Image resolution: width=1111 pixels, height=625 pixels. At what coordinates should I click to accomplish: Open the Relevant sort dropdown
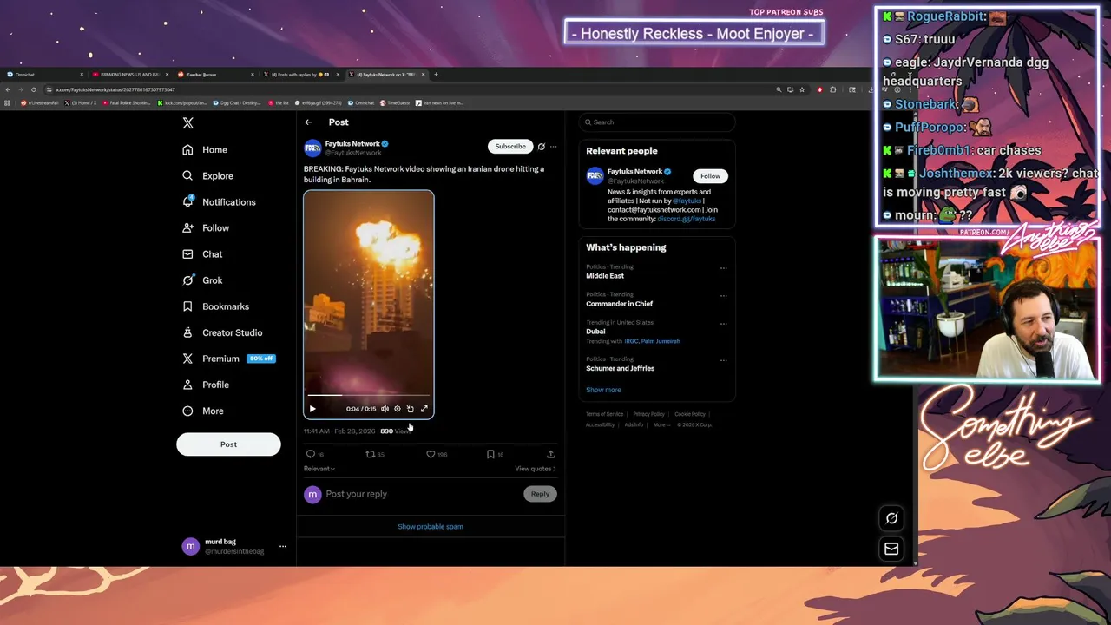319,469
